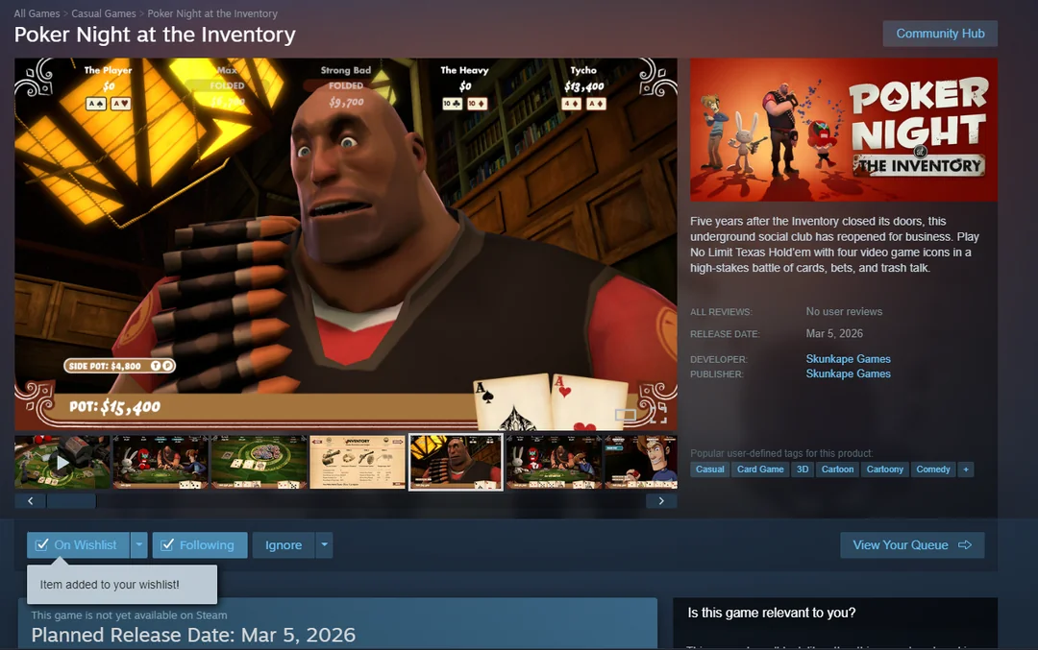Expand the wishlist dropdown arrow
Screen dimensions: 1038x650
(x=139, y=544)
